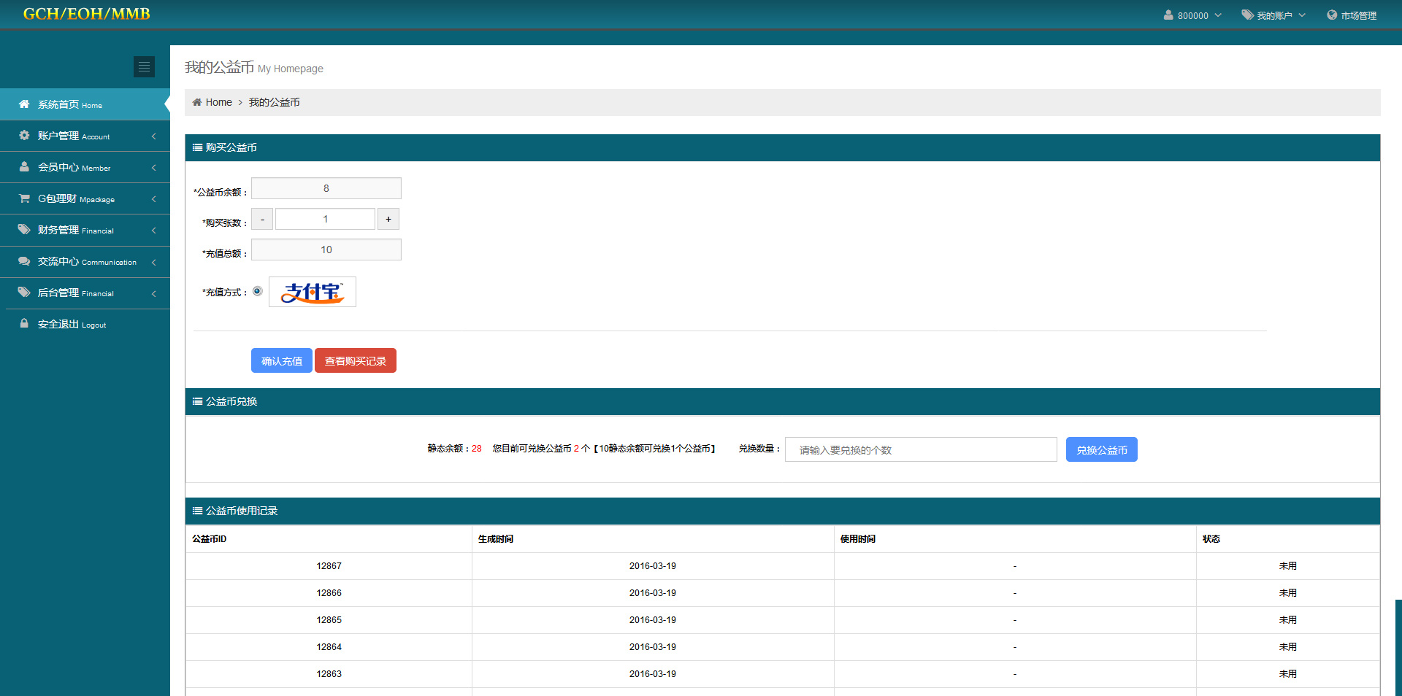Select the Alipay payment radio button
Image resolution: width=1402 pixels, height=696 pixels.
click(257, 292)
